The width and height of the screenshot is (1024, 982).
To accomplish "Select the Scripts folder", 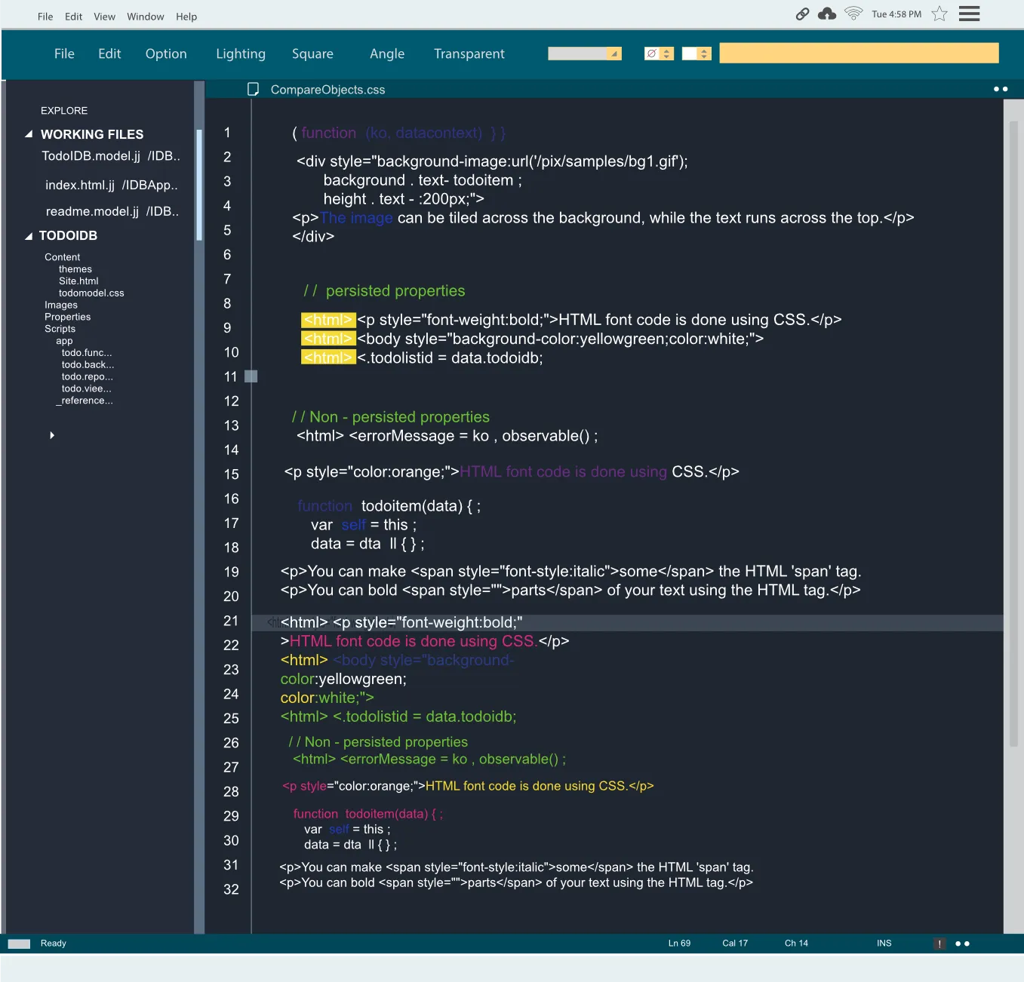I will [x=60, y=329].
